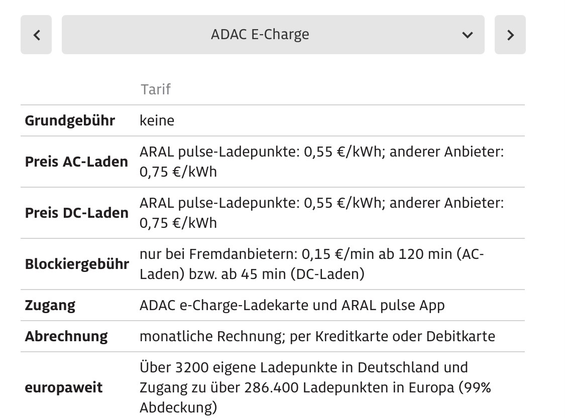Click the 'Abdeckung)' coverage text
The image size is (566, 418).
[178, 407]
